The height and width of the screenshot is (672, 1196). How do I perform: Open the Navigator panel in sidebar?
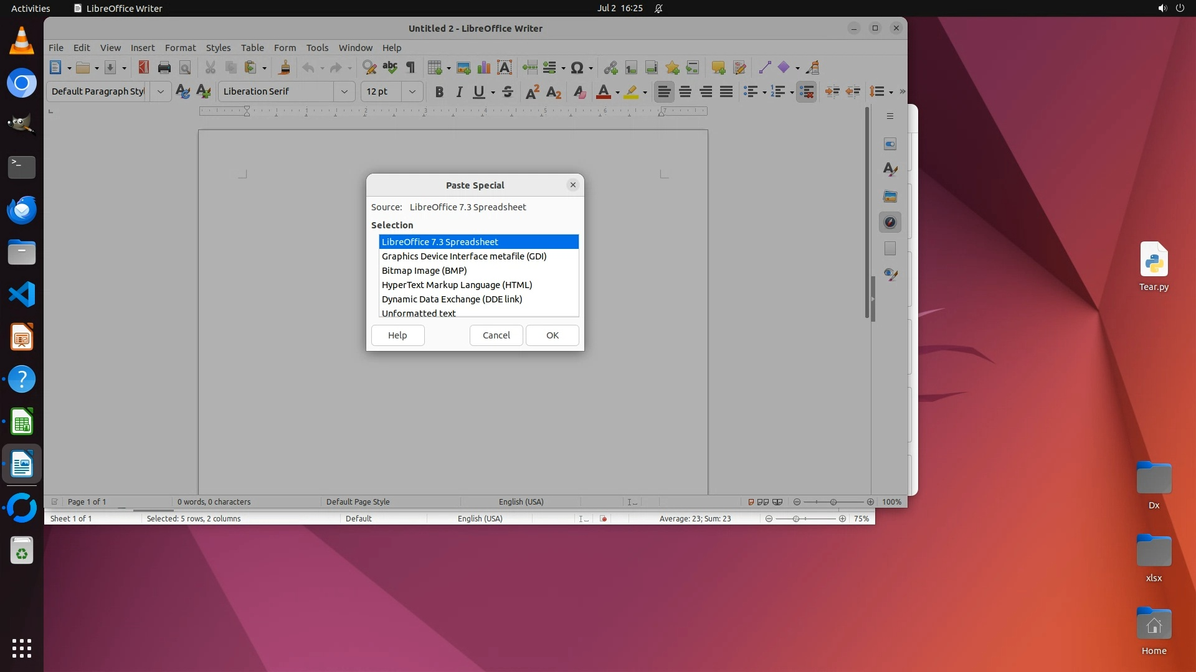(890, 223)
